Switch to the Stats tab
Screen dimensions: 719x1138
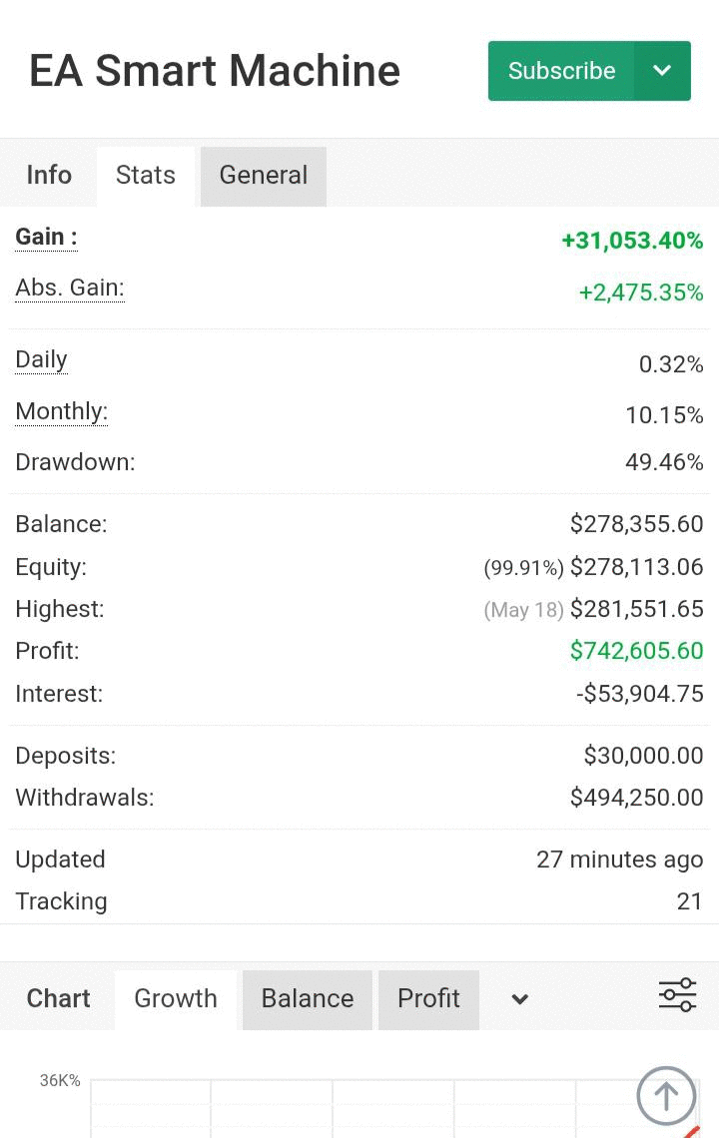click(x=146, y=176)
